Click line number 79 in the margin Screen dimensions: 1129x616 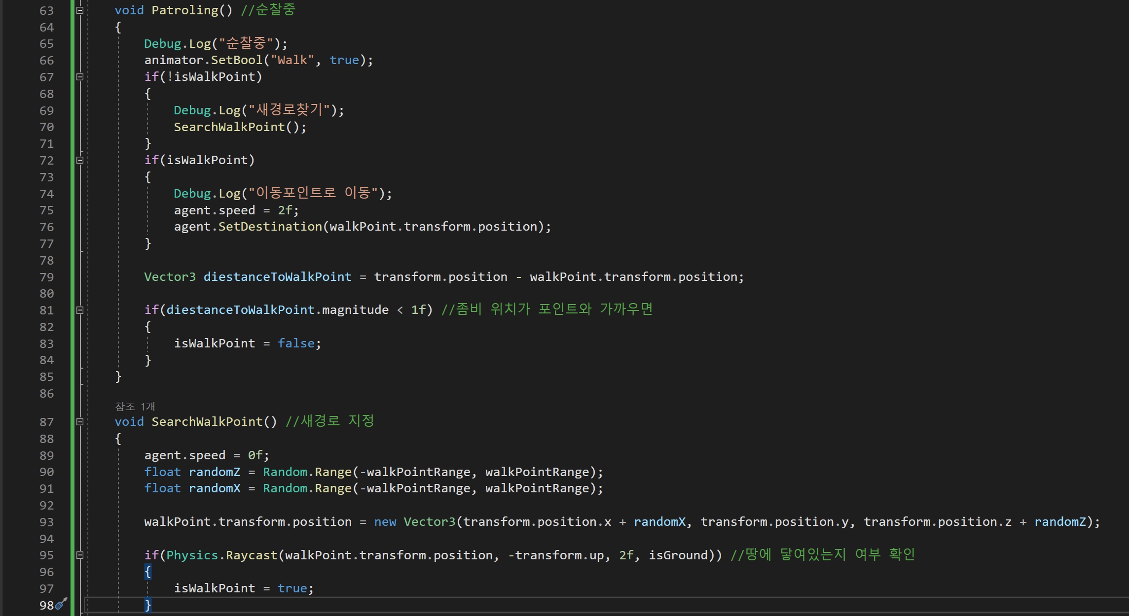(x=47, y=277)
